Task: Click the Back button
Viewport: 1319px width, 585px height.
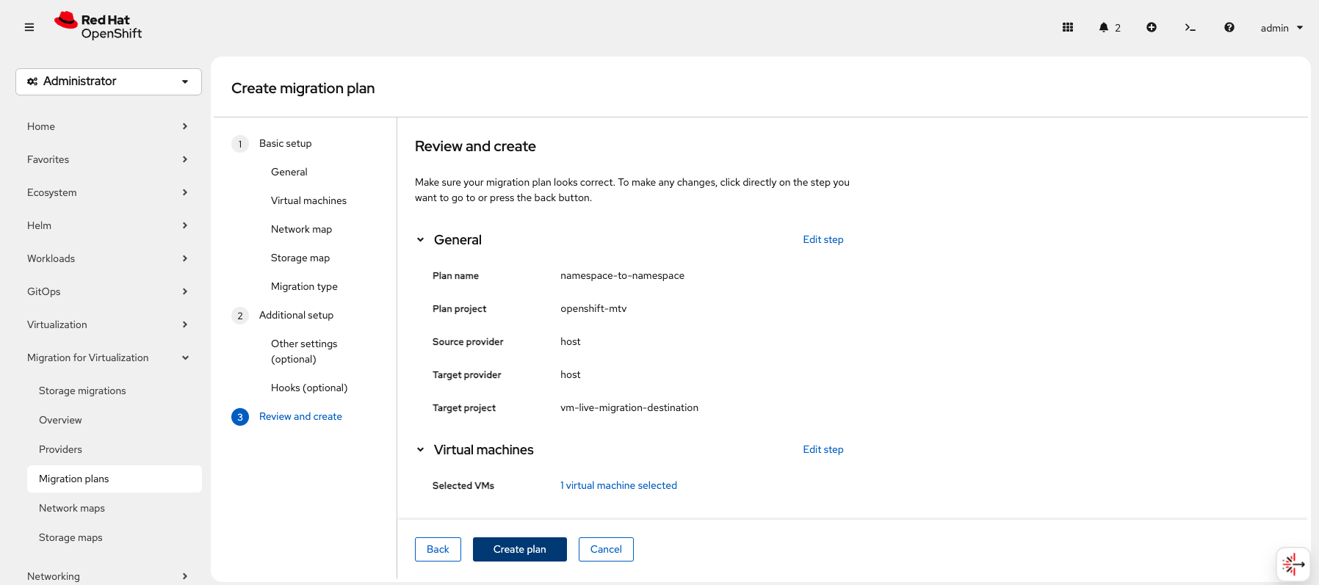Action: coord(438,549)
